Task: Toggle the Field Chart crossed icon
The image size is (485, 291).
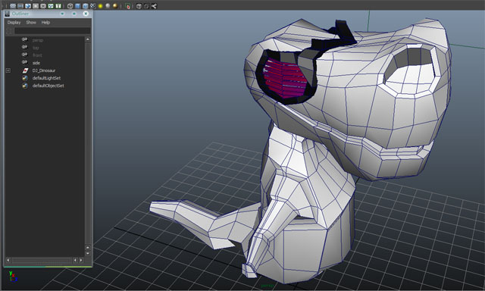Action: point(43,6)
